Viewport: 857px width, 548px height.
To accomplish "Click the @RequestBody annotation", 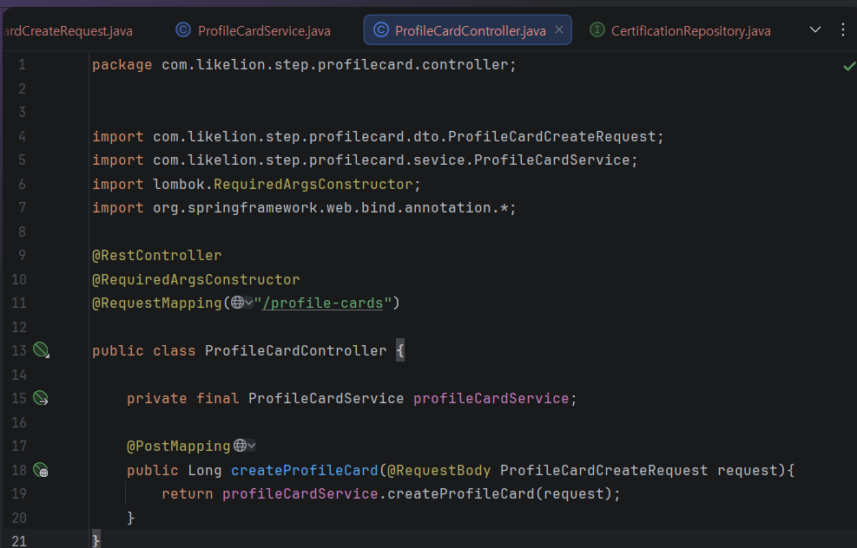I will [x=438, y=471].
